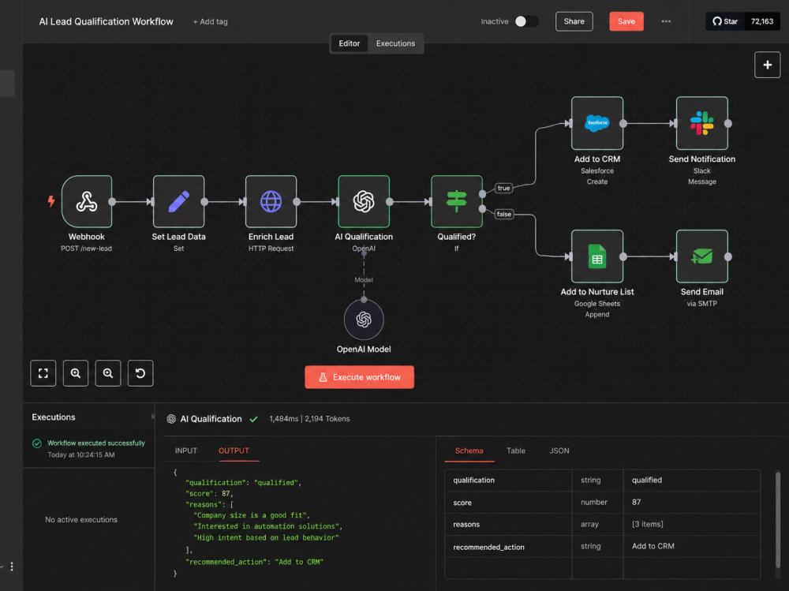Click the score value 87 cell

(x=691, y=503)
